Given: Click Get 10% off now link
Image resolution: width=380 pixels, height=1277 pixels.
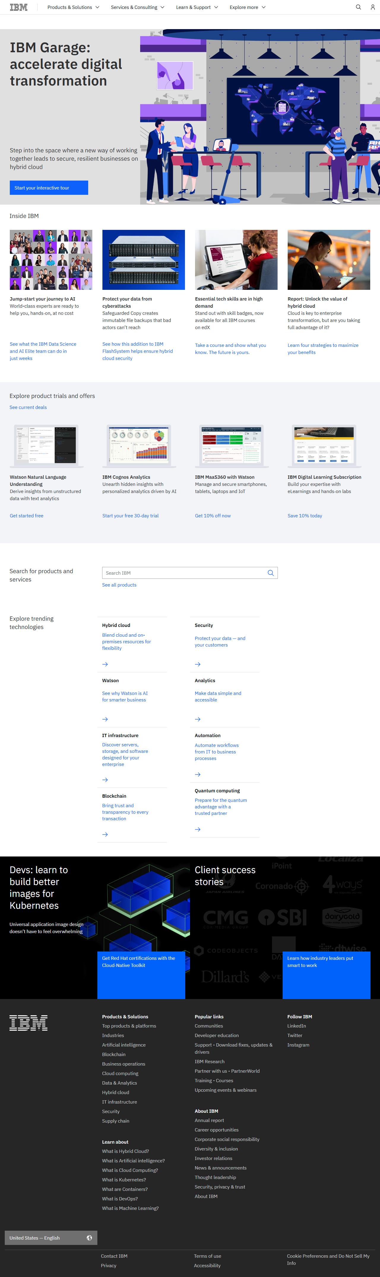Looking at the screenshot, I should tap(213, 516).
